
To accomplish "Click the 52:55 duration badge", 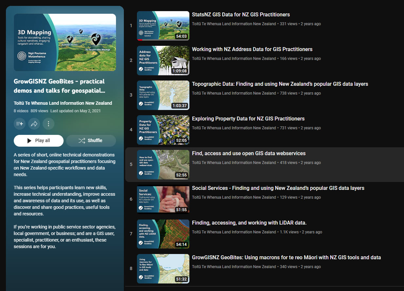I will 181,175.
